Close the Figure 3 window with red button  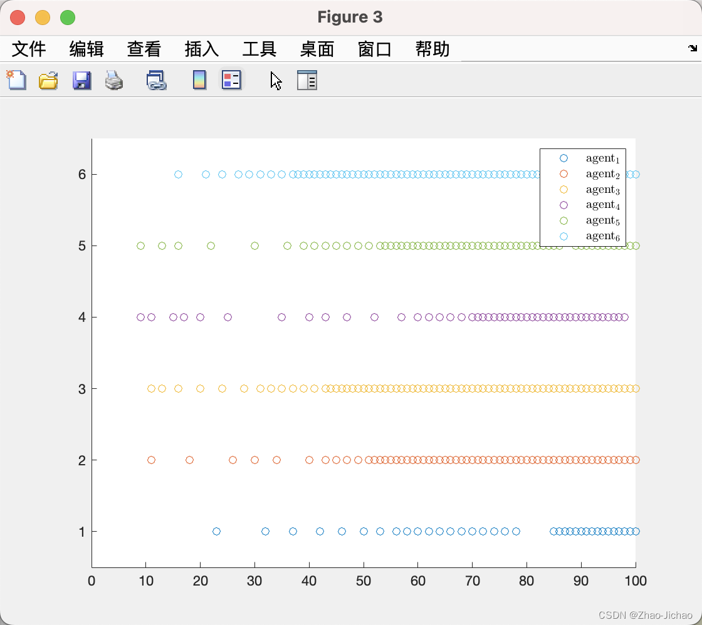18,18
